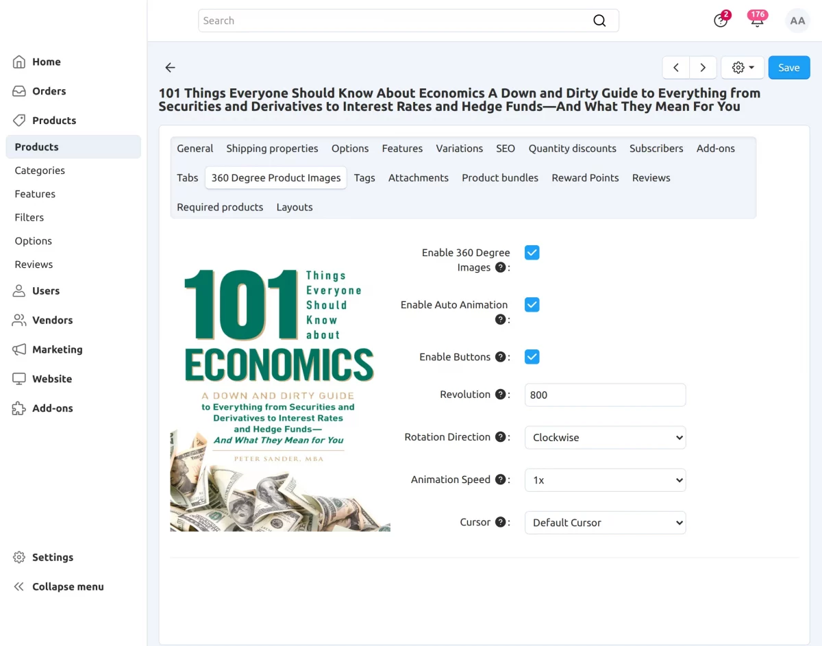Screen dimensions: 822x646
Task: Show help tooltip for Revolution
Action: point(501,395)
